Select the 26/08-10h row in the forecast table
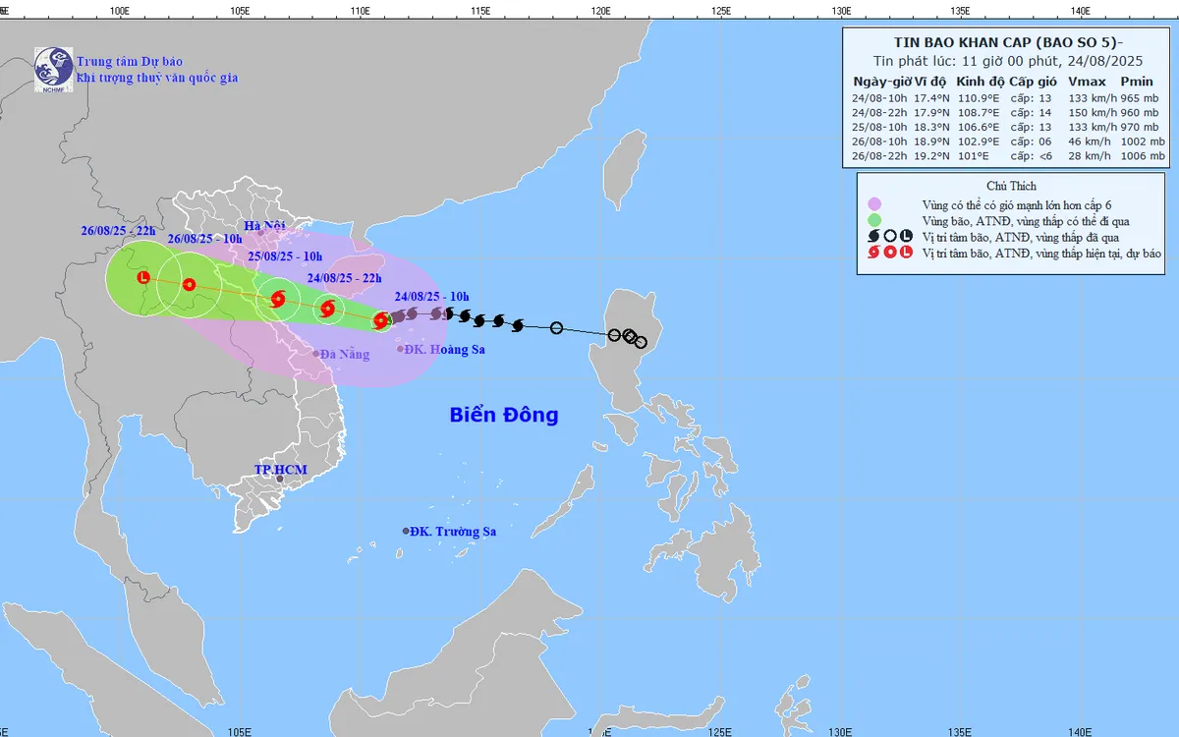The height and width of the screenshot is (737, 1179). pyautogui.click(x=1008, y=141)
